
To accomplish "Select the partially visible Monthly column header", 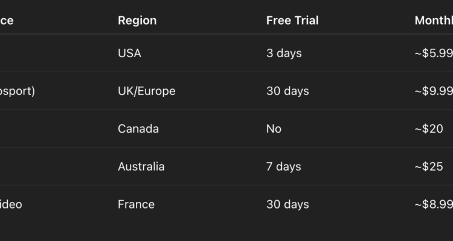I will point(433,20).
